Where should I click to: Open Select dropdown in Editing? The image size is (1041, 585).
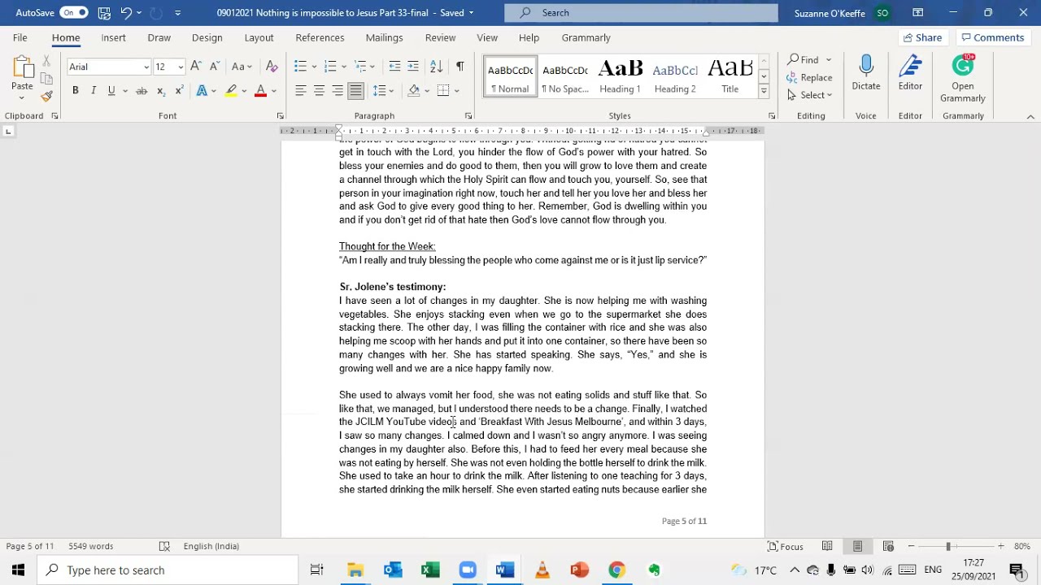tap(810, 95)
